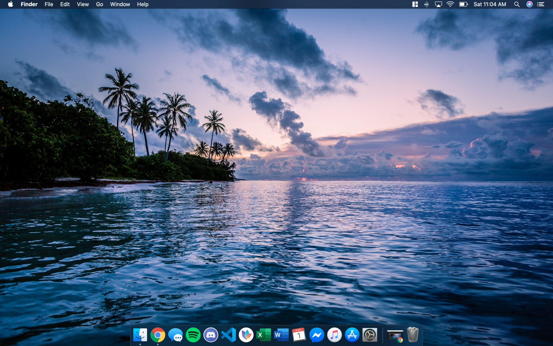Open the Apple menu
553x346 pixels.
pos(11,4)
